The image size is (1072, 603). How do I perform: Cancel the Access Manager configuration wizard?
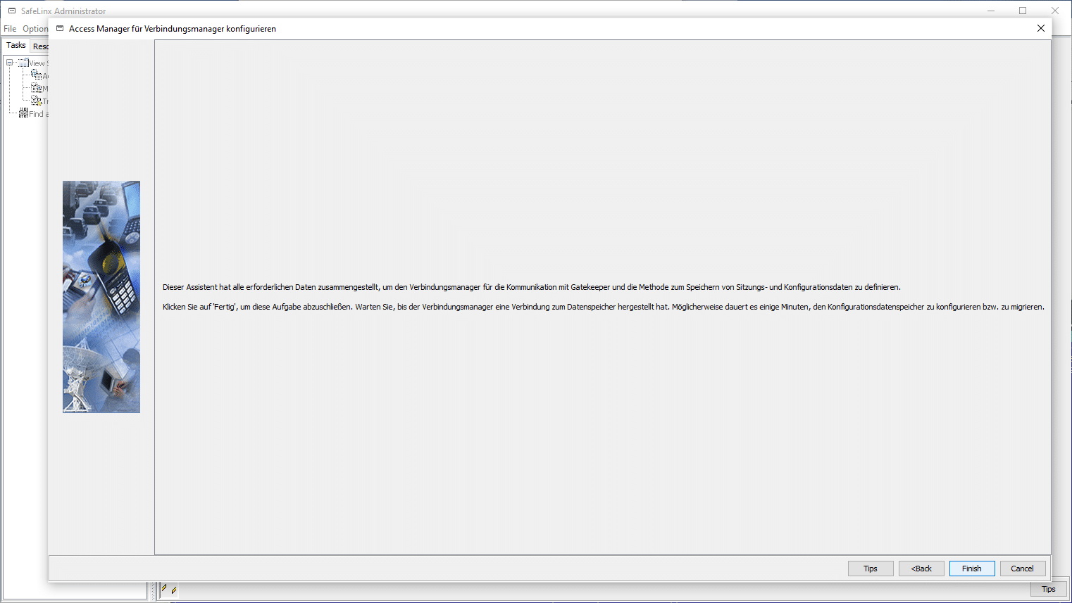tap(1022, 569)
